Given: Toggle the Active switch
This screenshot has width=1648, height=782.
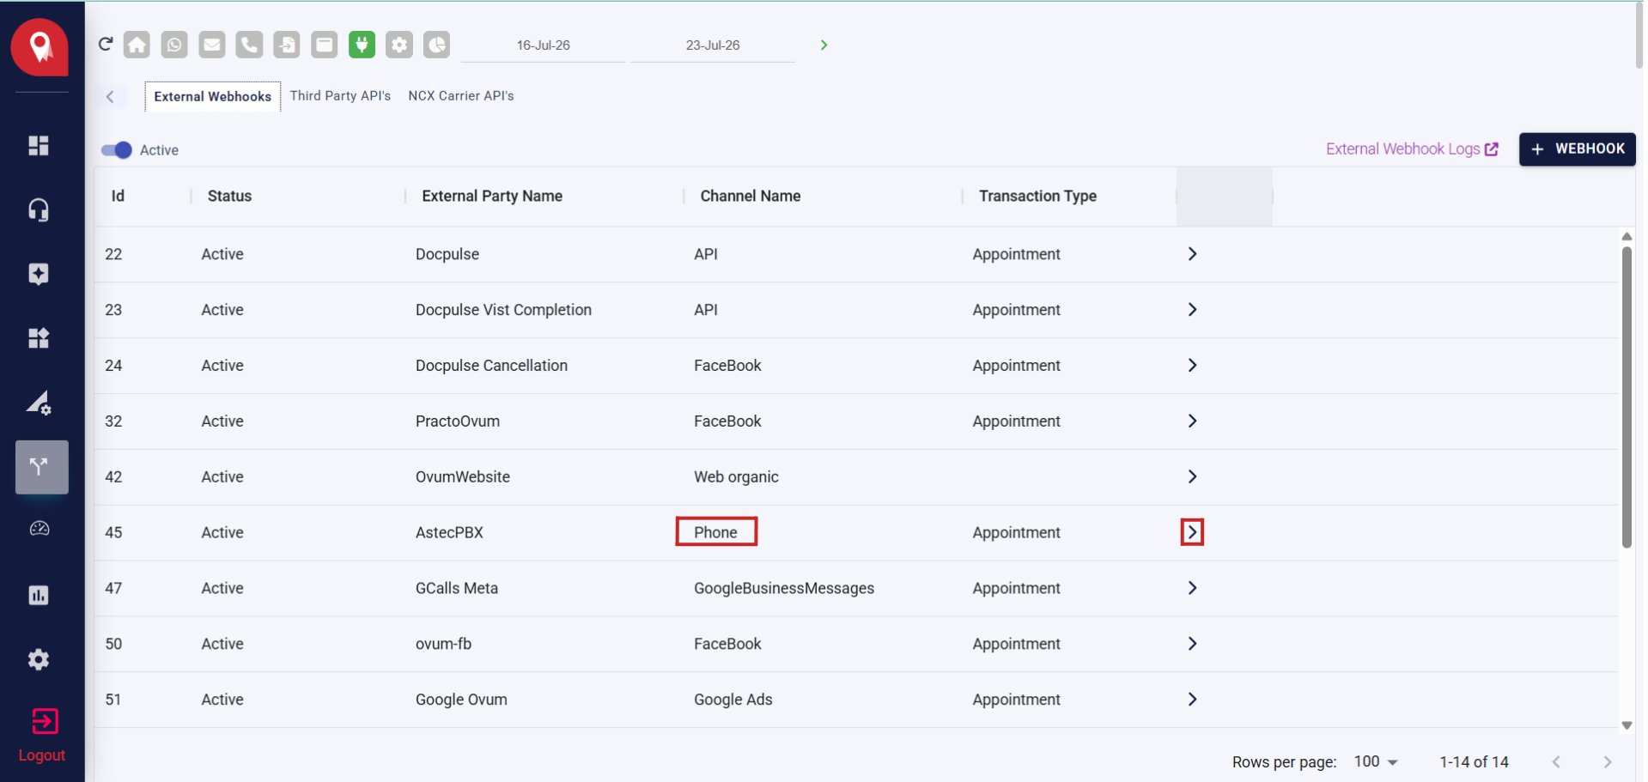Looking at the screenshot, I should click(x=117, y=150).
